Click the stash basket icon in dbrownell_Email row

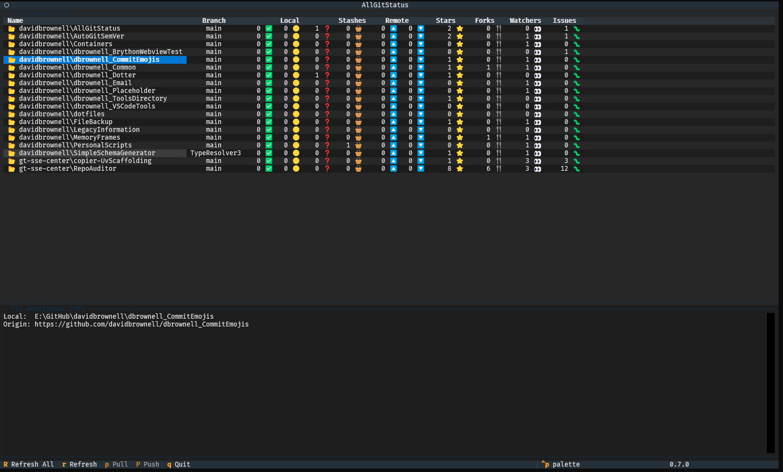(x=358, y=83)
